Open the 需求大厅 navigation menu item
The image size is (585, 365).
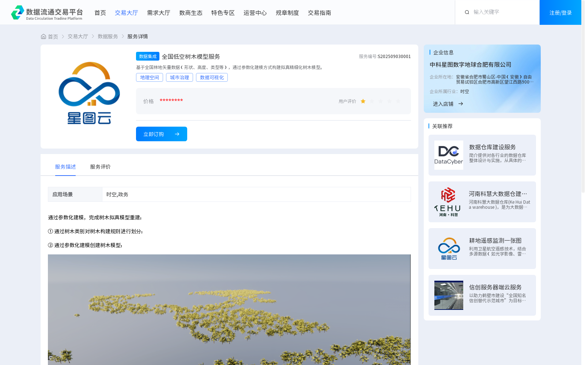click(x=159, y=13)
